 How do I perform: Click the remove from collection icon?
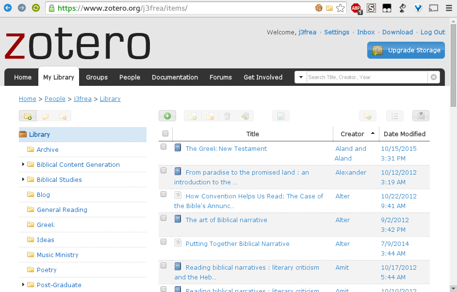pos(210,116)
